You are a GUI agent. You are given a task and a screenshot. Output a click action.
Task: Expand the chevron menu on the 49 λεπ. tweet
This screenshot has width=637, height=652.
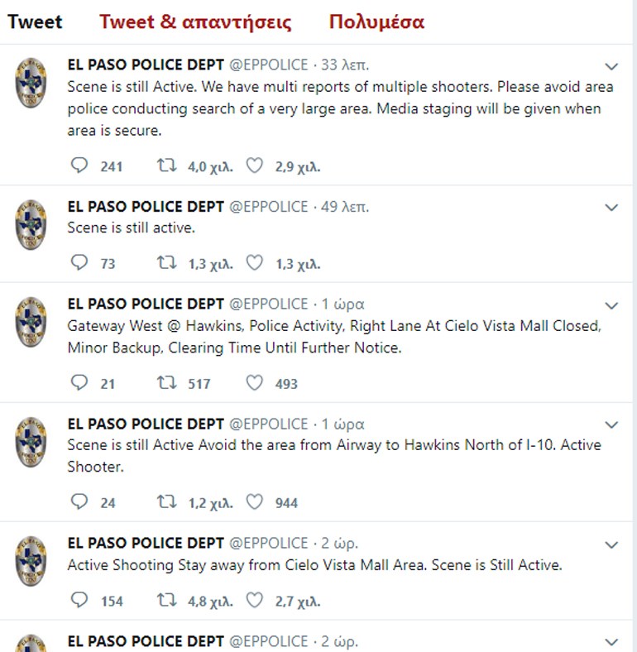coord(611,208)
